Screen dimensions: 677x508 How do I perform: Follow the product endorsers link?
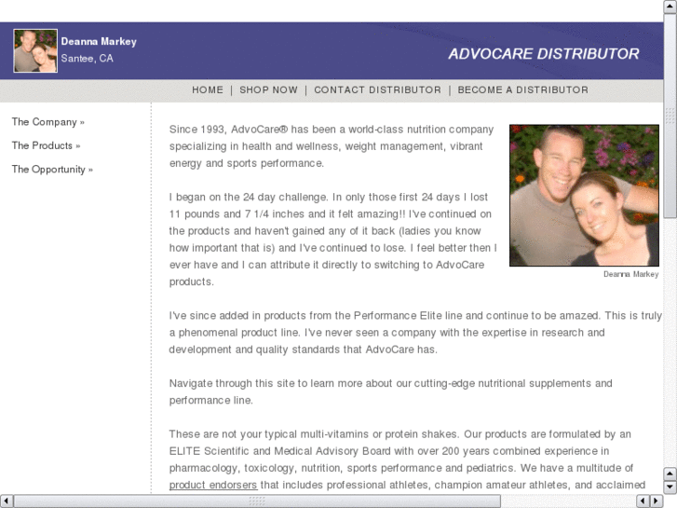[213, 485]
